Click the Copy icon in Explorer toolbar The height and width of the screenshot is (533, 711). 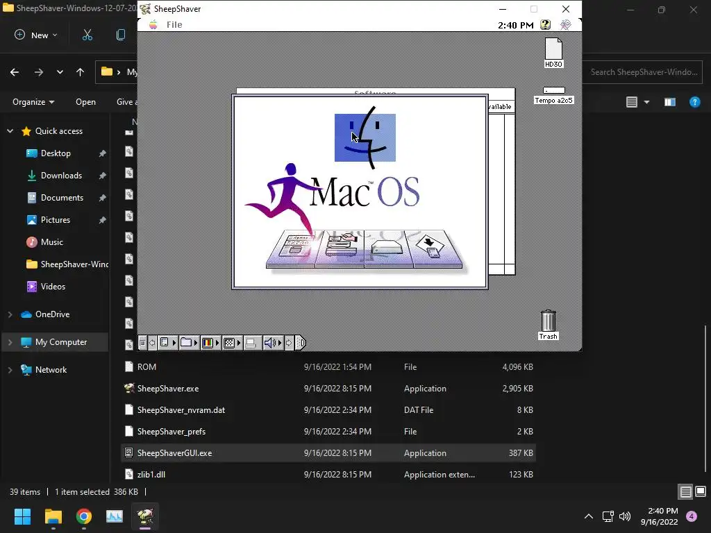click(x=121, y=35)
